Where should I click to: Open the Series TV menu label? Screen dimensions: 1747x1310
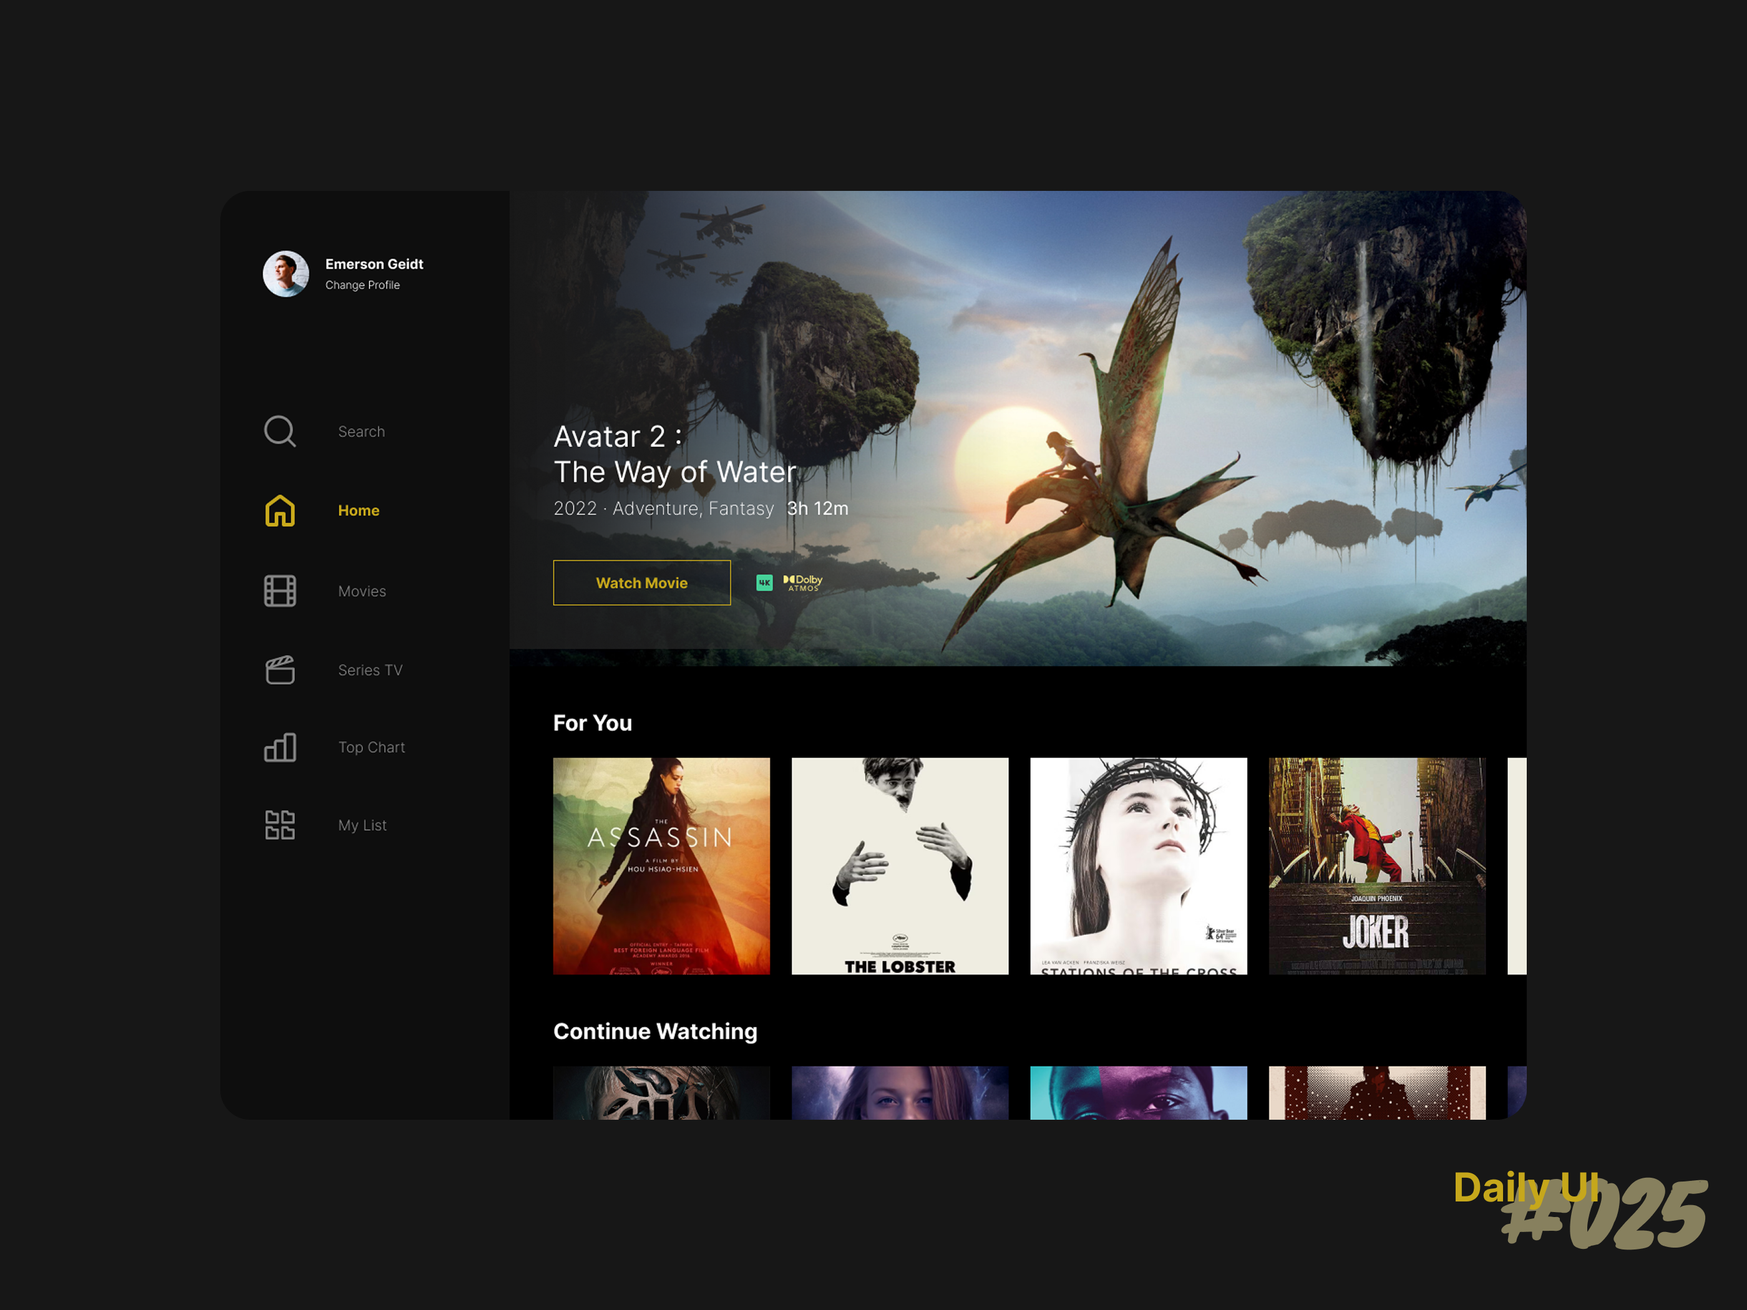click(369, 669)
